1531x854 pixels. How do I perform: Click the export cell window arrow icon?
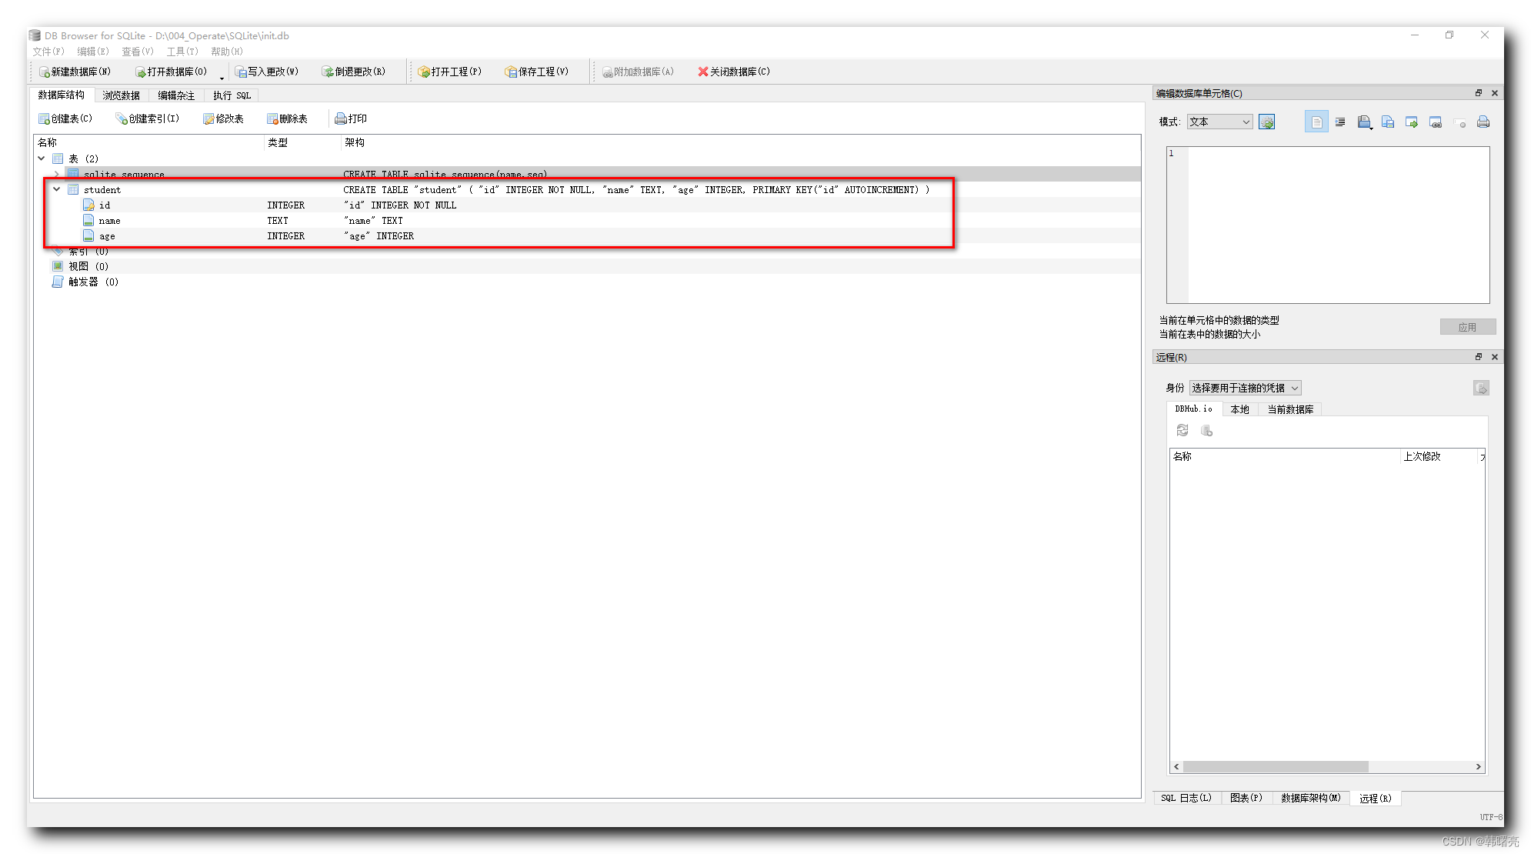tap(1412, 122)
